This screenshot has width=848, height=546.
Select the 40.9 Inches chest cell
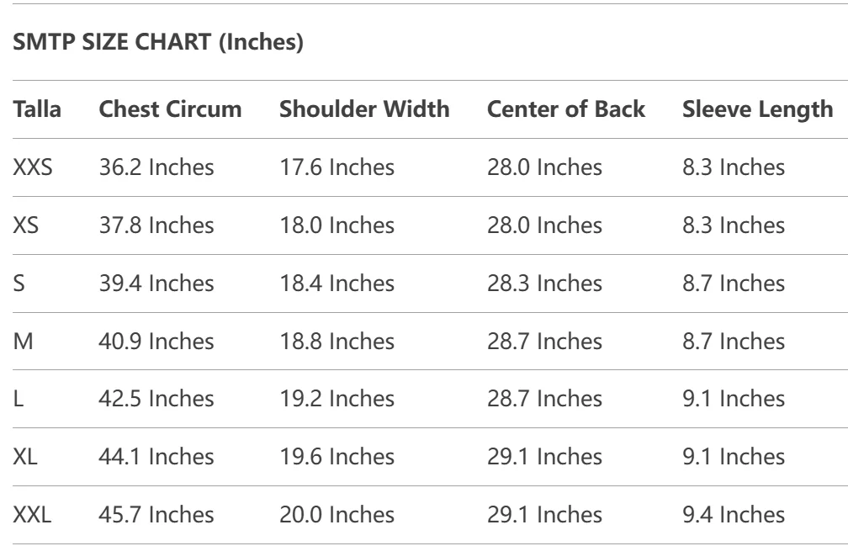click(x=156, y=342)
